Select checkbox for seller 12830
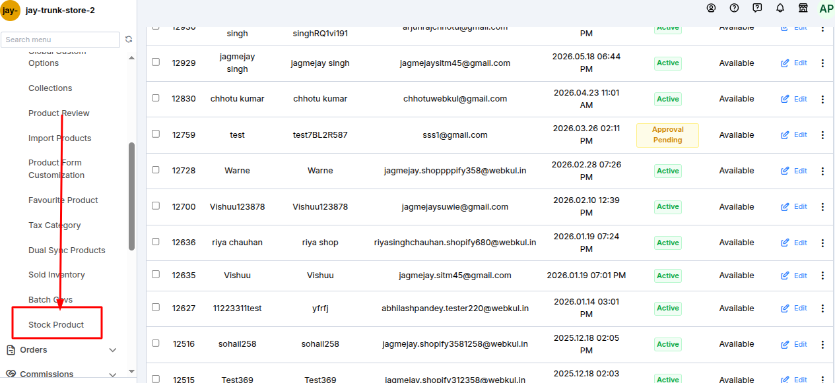The image size is (835, 383). click(x=156, y=98)
